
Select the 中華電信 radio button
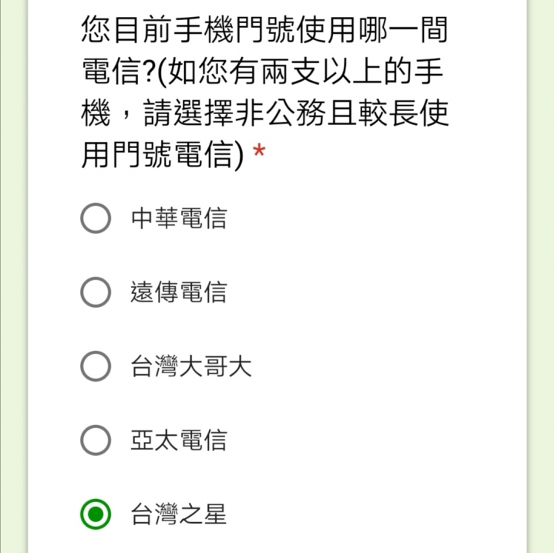click(96, 217)
